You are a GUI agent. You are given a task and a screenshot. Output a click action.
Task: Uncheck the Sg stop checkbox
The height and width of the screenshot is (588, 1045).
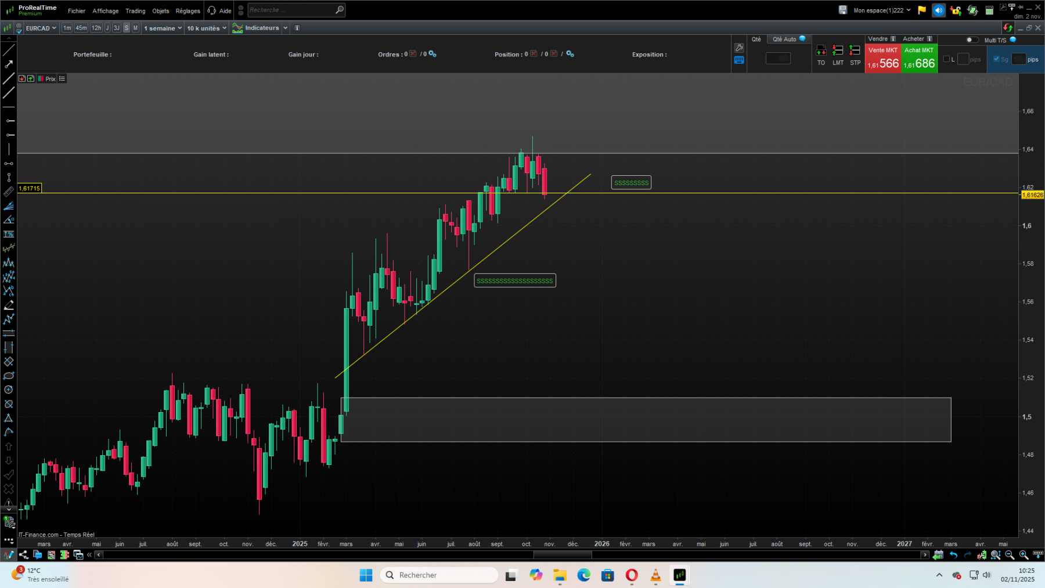click(996, 59)
